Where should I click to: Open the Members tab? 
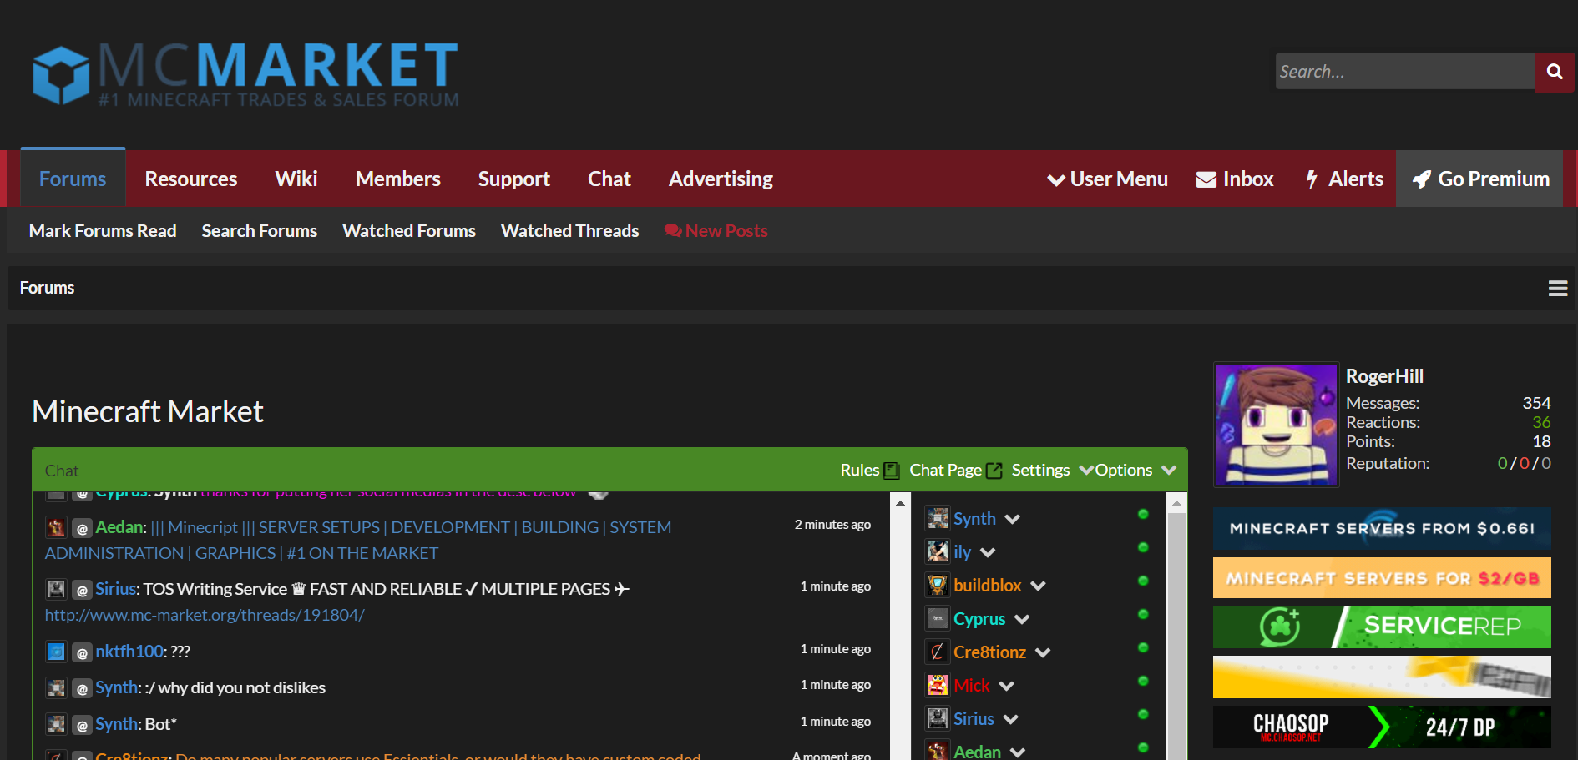point(397,179)
